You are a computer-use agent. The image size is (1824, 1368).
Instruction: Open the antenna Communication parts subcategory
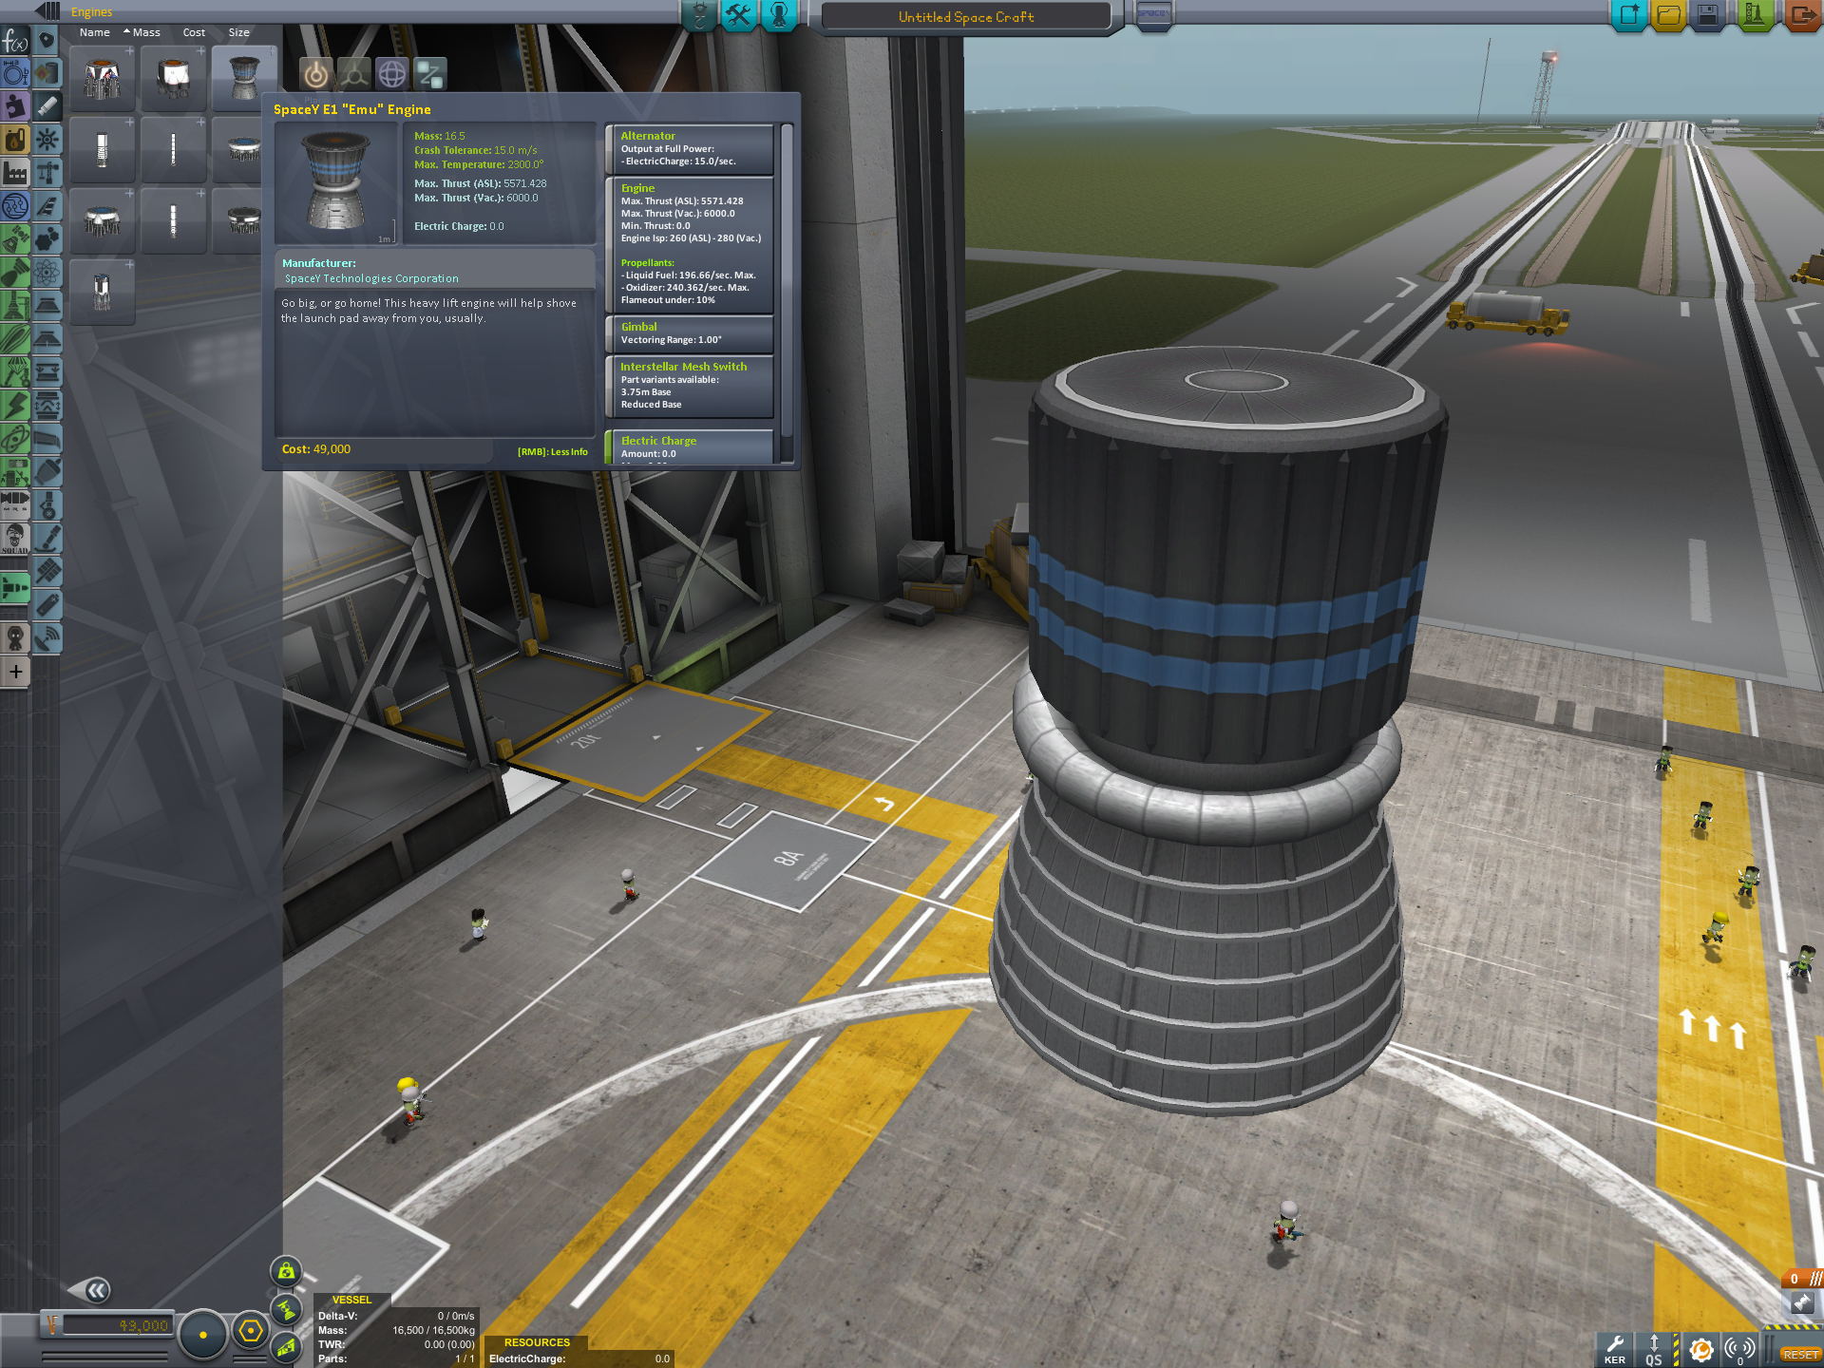[x=47, y=637]
